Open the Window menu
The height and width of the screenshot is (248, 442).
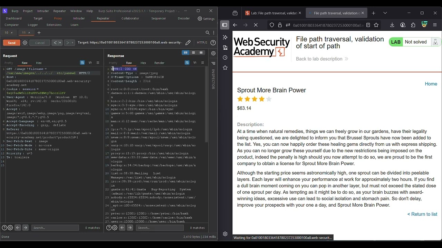(x=76, y=11)
